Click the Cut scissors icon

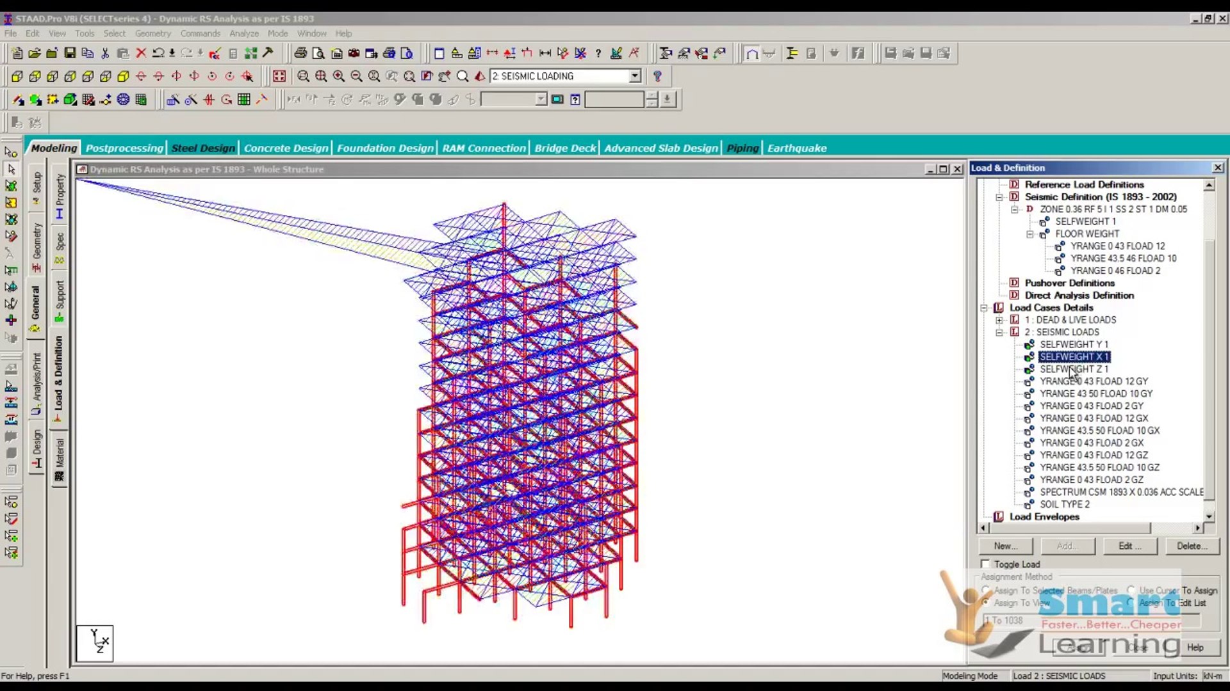(x=105, y=53)
